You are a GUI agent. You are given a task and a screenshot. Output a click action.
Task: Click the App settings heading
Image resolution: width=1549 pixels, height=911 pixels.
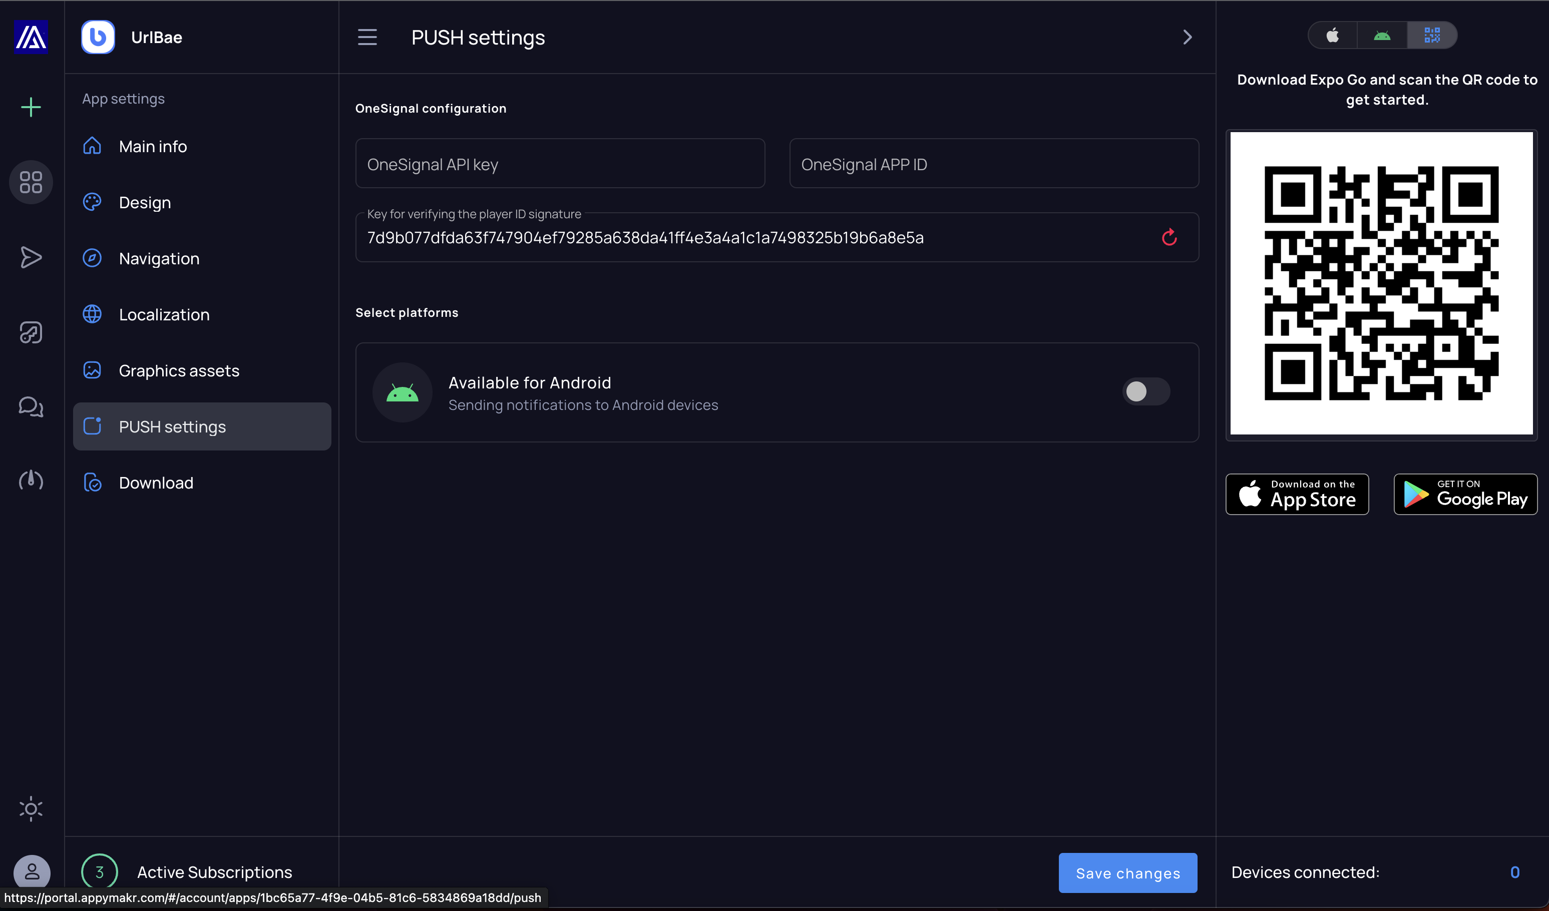tap(124, 98)
